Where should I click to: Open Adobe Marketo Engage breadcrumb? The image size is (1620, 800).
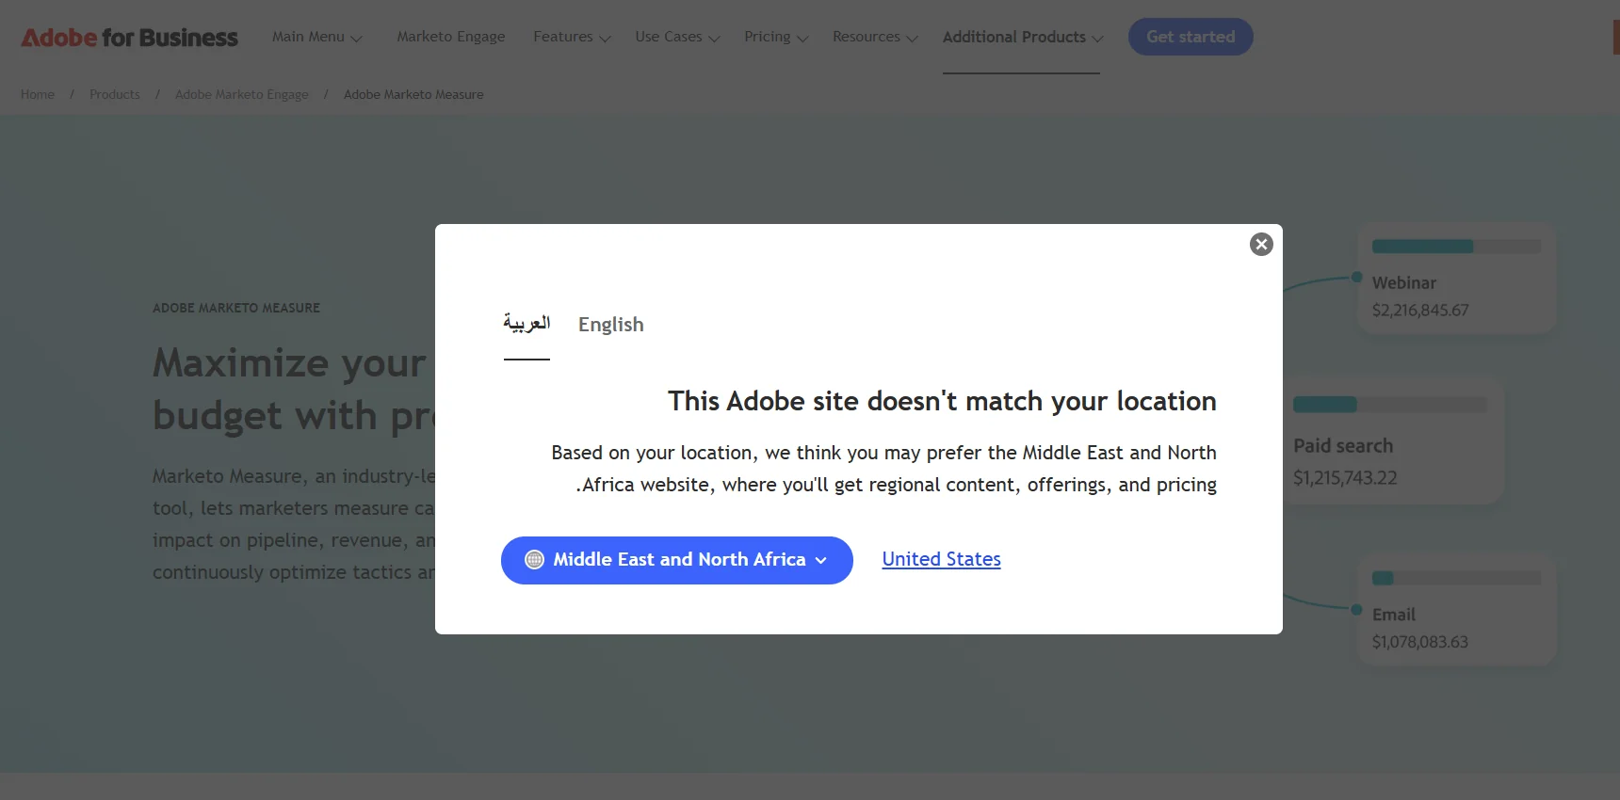click(x=242, y=95)
